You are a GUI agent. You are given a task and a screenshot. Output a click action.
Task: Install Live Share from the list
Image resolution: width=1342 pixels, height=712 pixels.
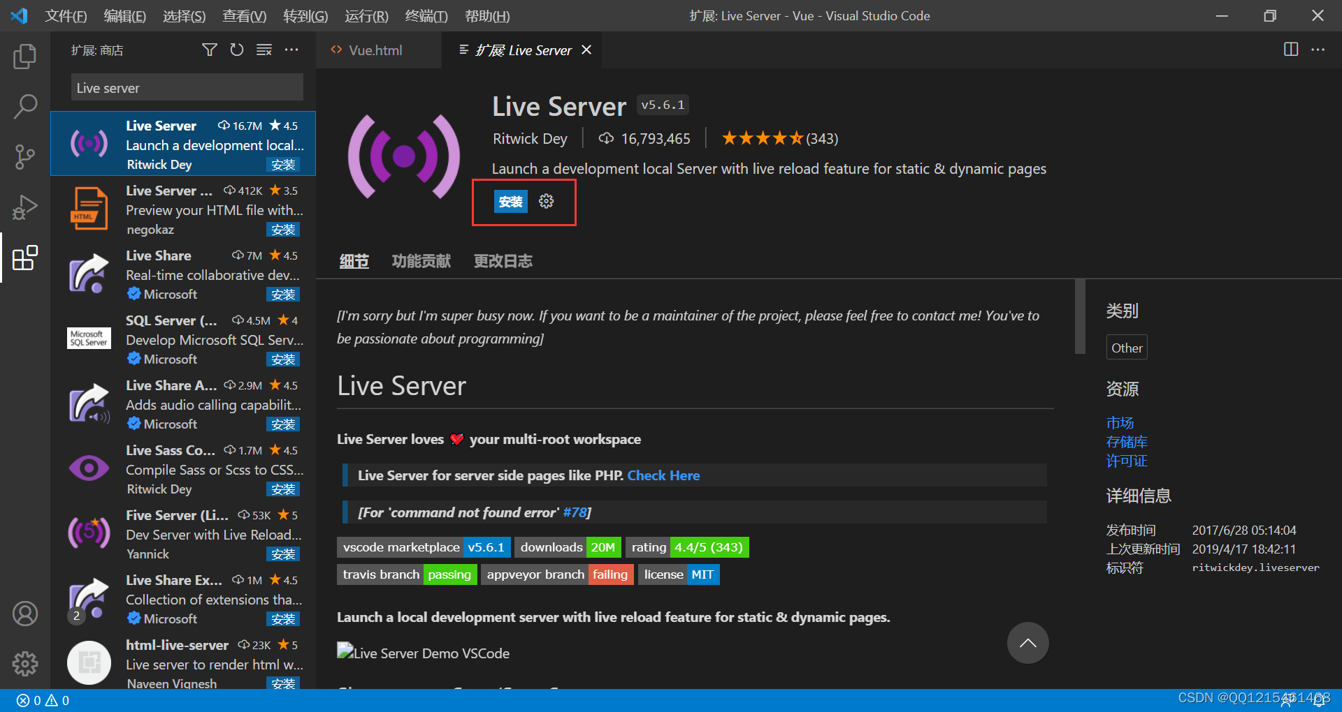(283, 295)
